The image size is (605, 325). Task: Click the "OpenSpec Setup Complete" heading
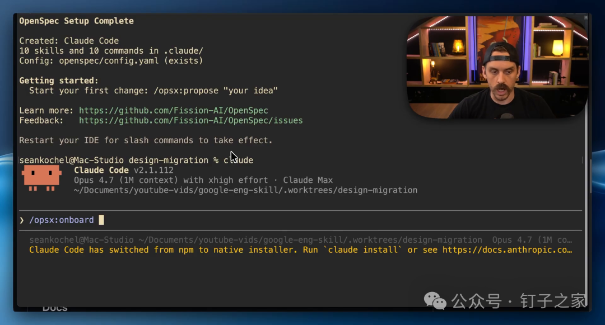(76, 21)
